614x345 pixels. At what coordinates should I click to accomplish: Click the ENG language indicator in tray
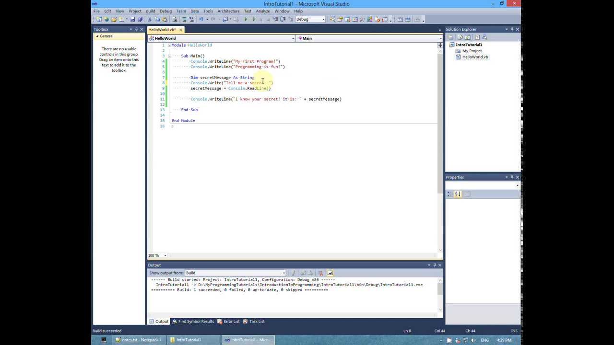coord(484,340)
